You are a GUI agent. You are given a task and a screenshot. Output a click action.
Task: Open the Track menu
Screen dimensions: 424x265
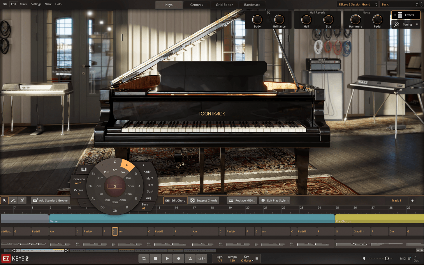[23, 4]
